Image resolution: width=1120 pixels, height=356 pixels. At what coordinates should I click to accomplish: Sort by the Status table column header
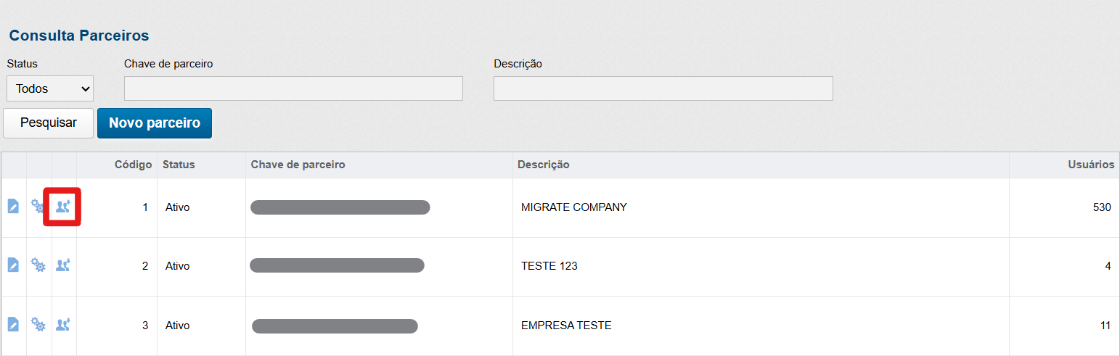pos(179,165)
